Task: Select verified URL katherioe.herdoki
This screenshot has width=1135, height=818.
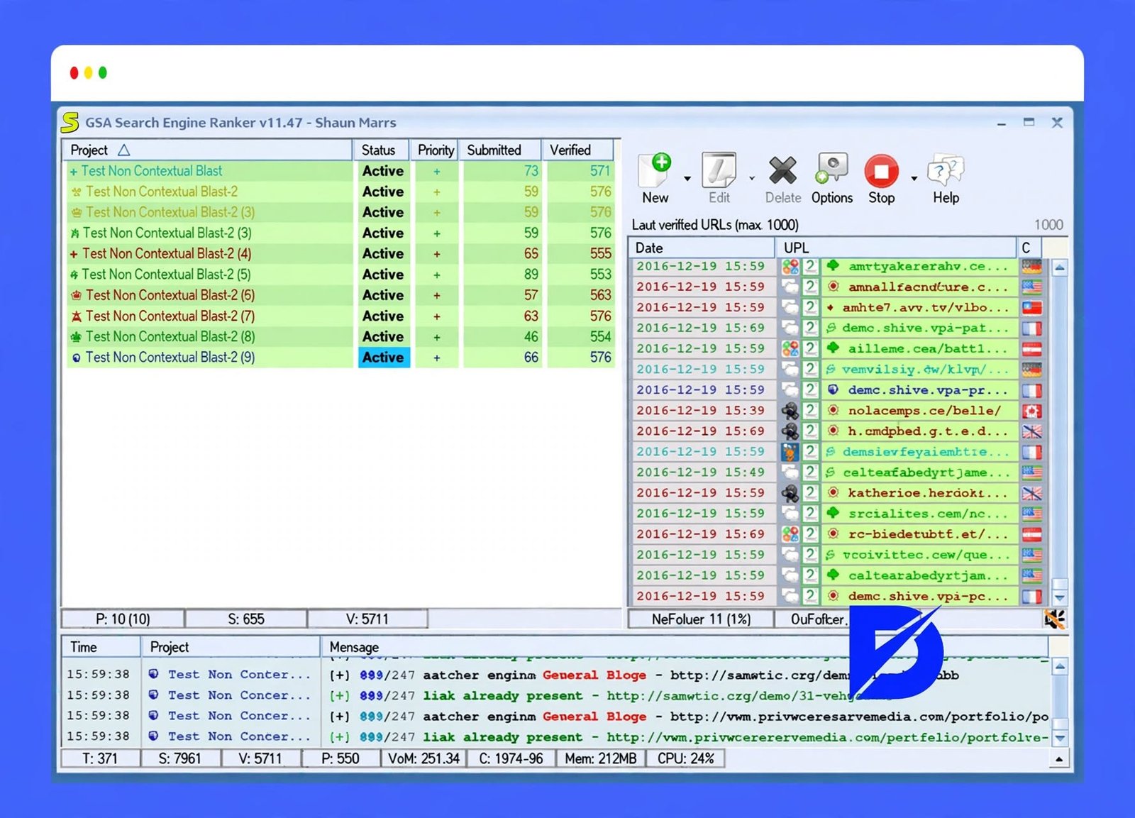Action: coord(928,492)
